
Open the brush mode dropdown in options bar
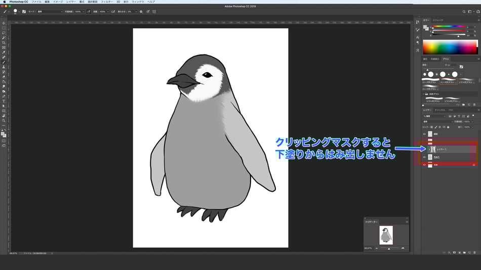coord(50,11)
